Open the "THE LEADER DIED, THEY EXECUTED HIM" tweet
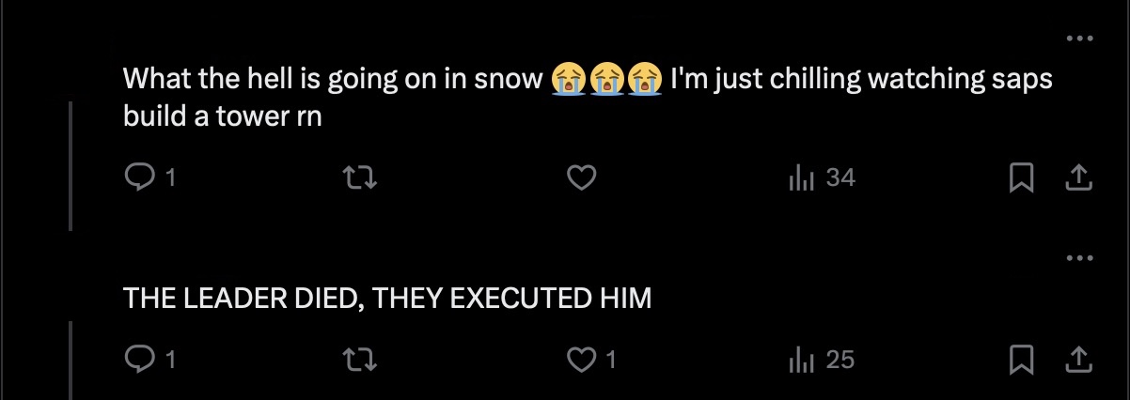Screen dimensions: 1130x400 click(x=387, y=299)
